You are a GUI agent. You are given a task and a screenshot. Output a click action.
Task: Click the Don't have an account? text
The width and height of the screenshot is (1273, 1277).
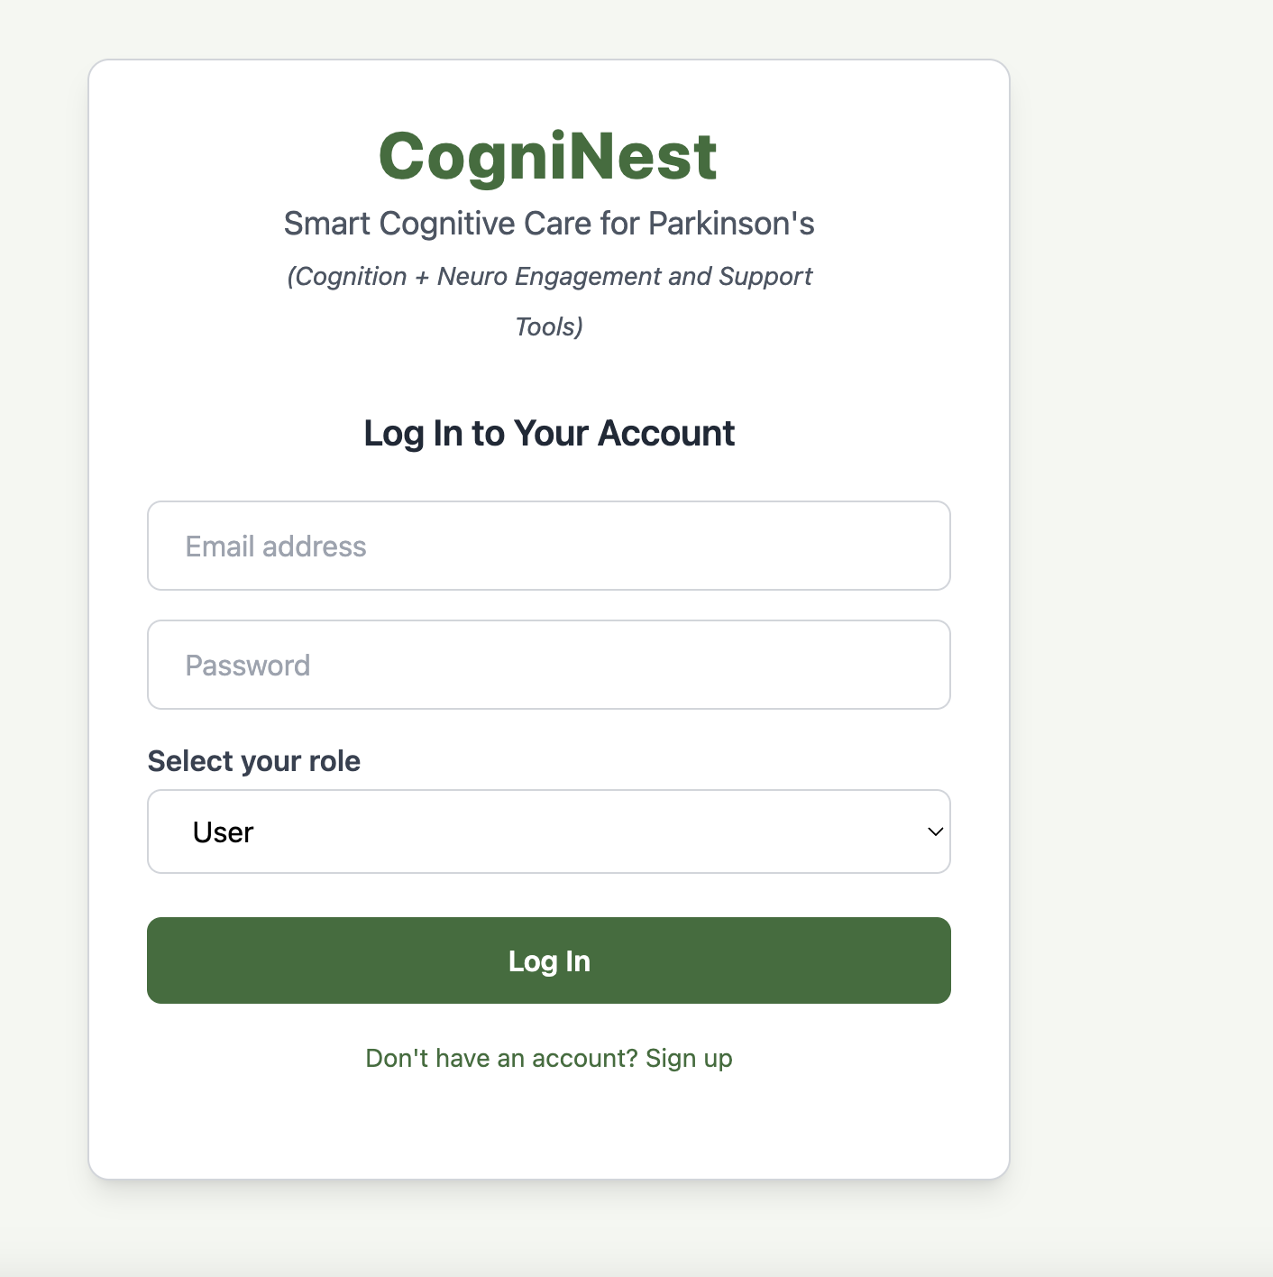click(x=503, y=1058)
